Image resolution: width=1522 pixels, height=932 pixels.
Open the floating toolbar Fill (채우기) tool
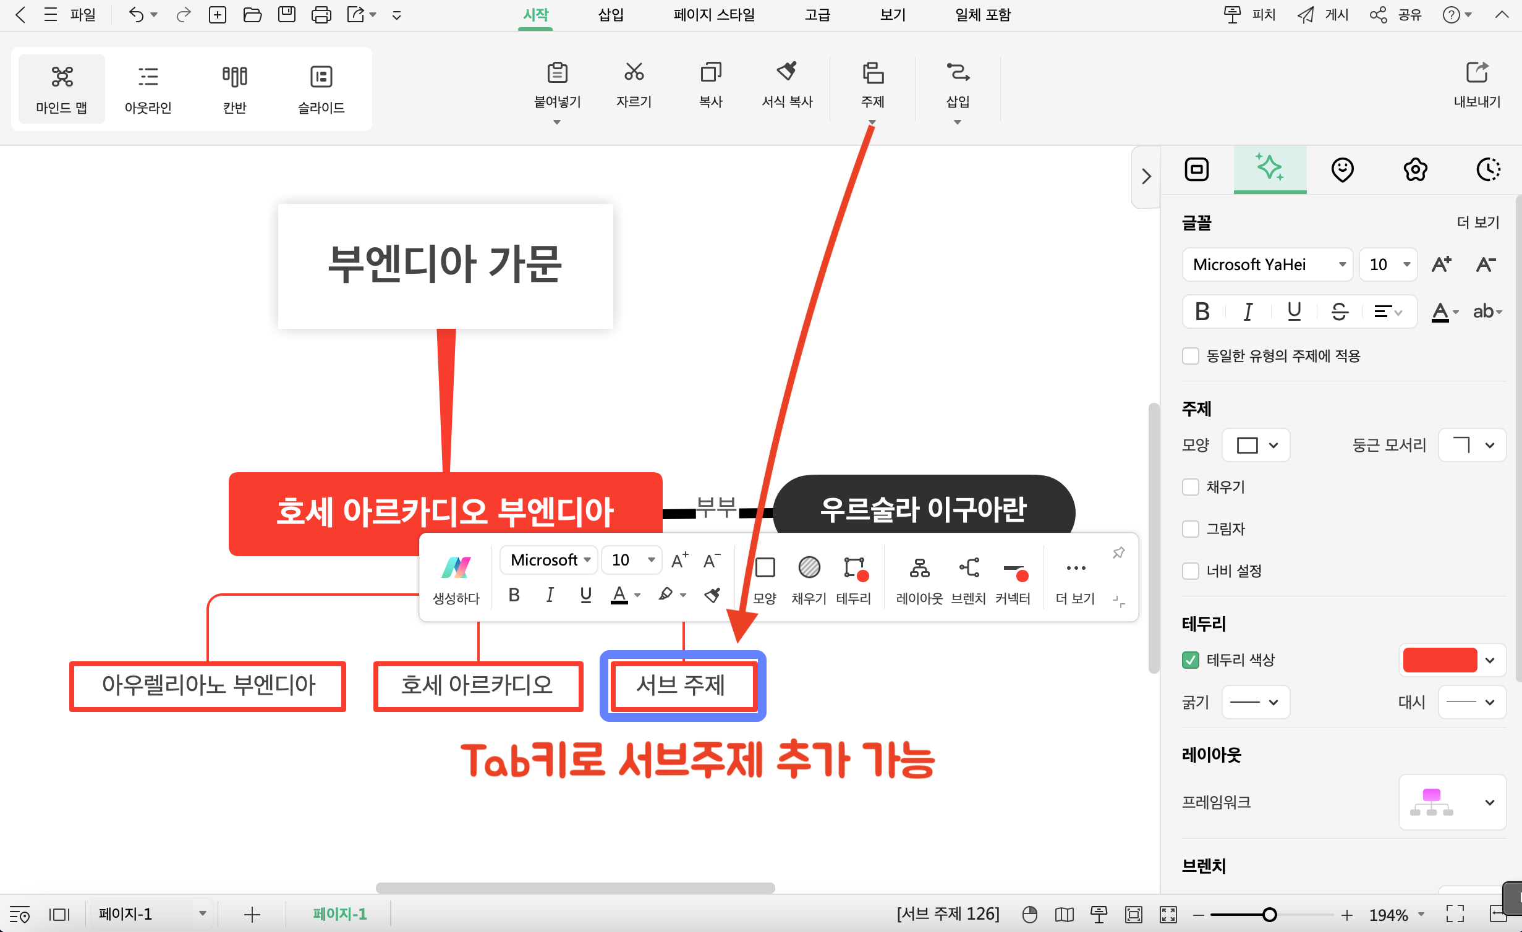[x=809, y=579]
